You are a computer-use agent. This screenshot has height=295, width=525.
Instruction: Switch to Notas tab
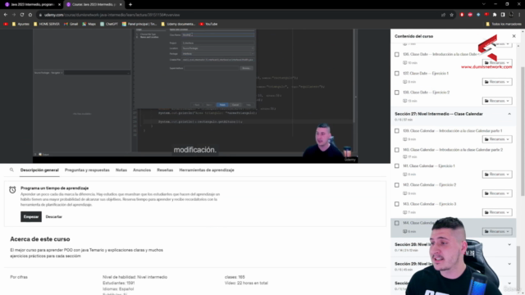click(121, 170)
